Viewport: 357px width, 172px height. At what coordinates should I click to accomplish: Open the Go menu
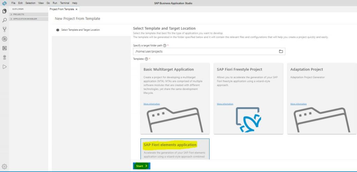[x=48, y=3]
